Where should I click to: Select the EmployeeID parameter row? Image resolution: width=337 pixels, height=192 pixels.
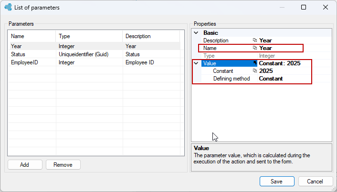94,62
